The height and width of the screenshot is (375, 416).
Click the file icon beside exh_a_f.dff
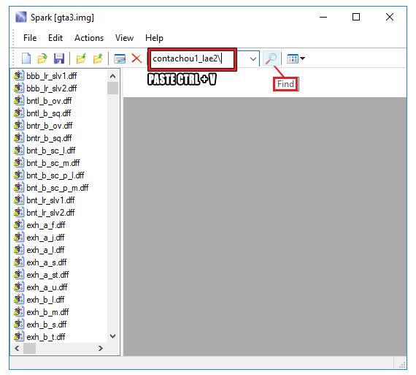click(19, 225)
